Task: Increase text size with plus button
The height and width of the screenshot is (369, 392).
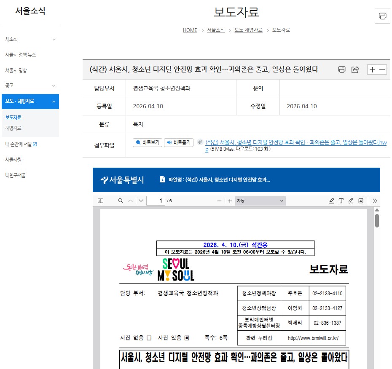Action: [372, 70]
